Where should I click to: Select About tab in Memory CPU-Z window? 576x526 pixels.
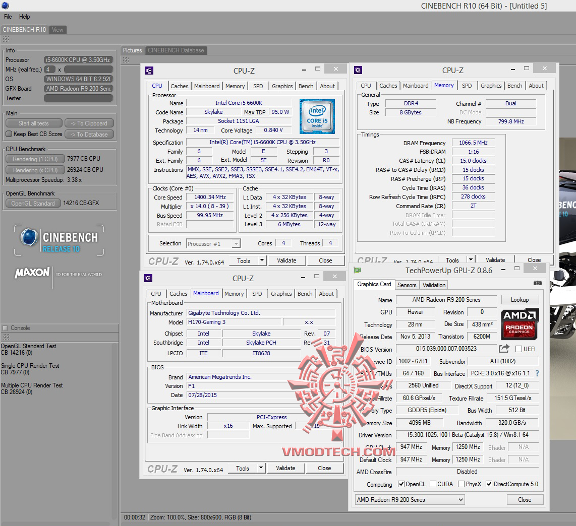(x=536, y=86)
